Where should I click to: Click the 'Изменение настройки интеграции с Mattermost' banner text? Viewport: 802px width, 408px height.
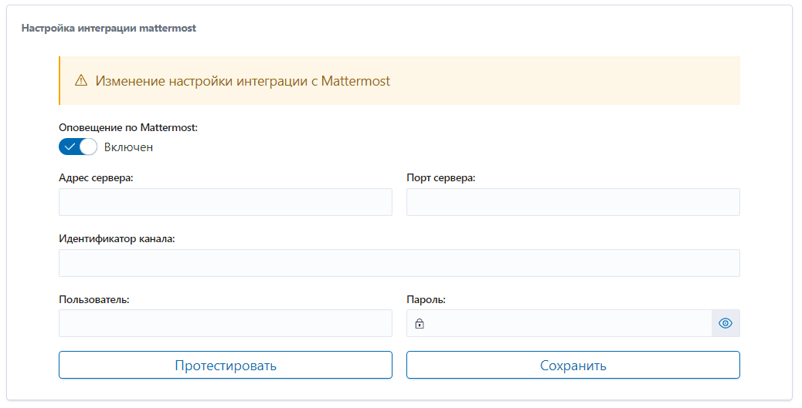(243, 81)
